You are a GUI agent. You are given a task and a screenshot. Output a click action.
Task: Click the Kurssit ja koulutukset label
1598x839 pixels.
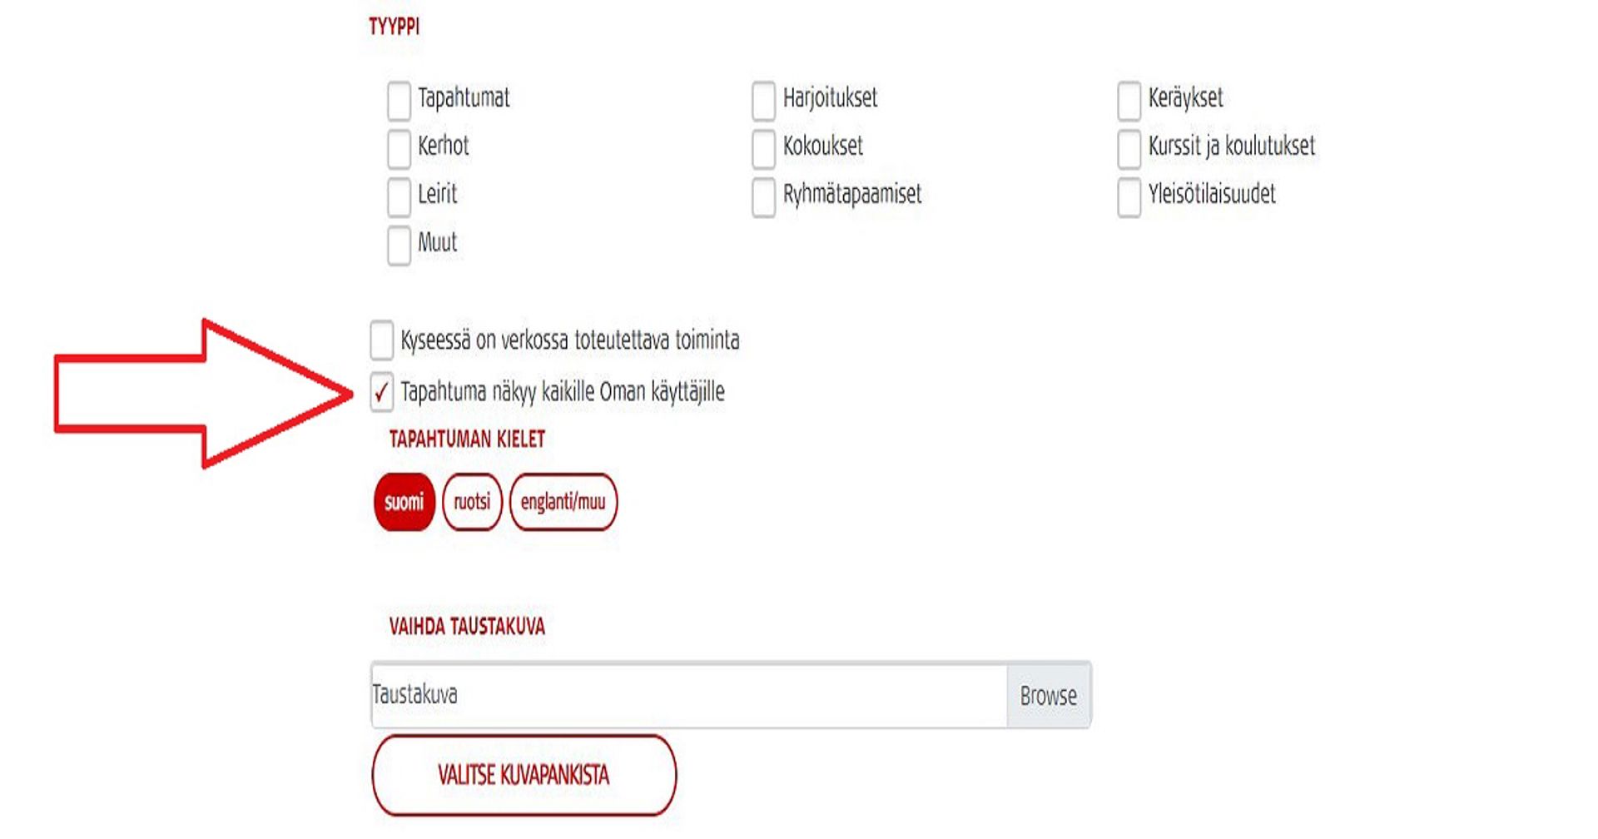[1231, 146]
